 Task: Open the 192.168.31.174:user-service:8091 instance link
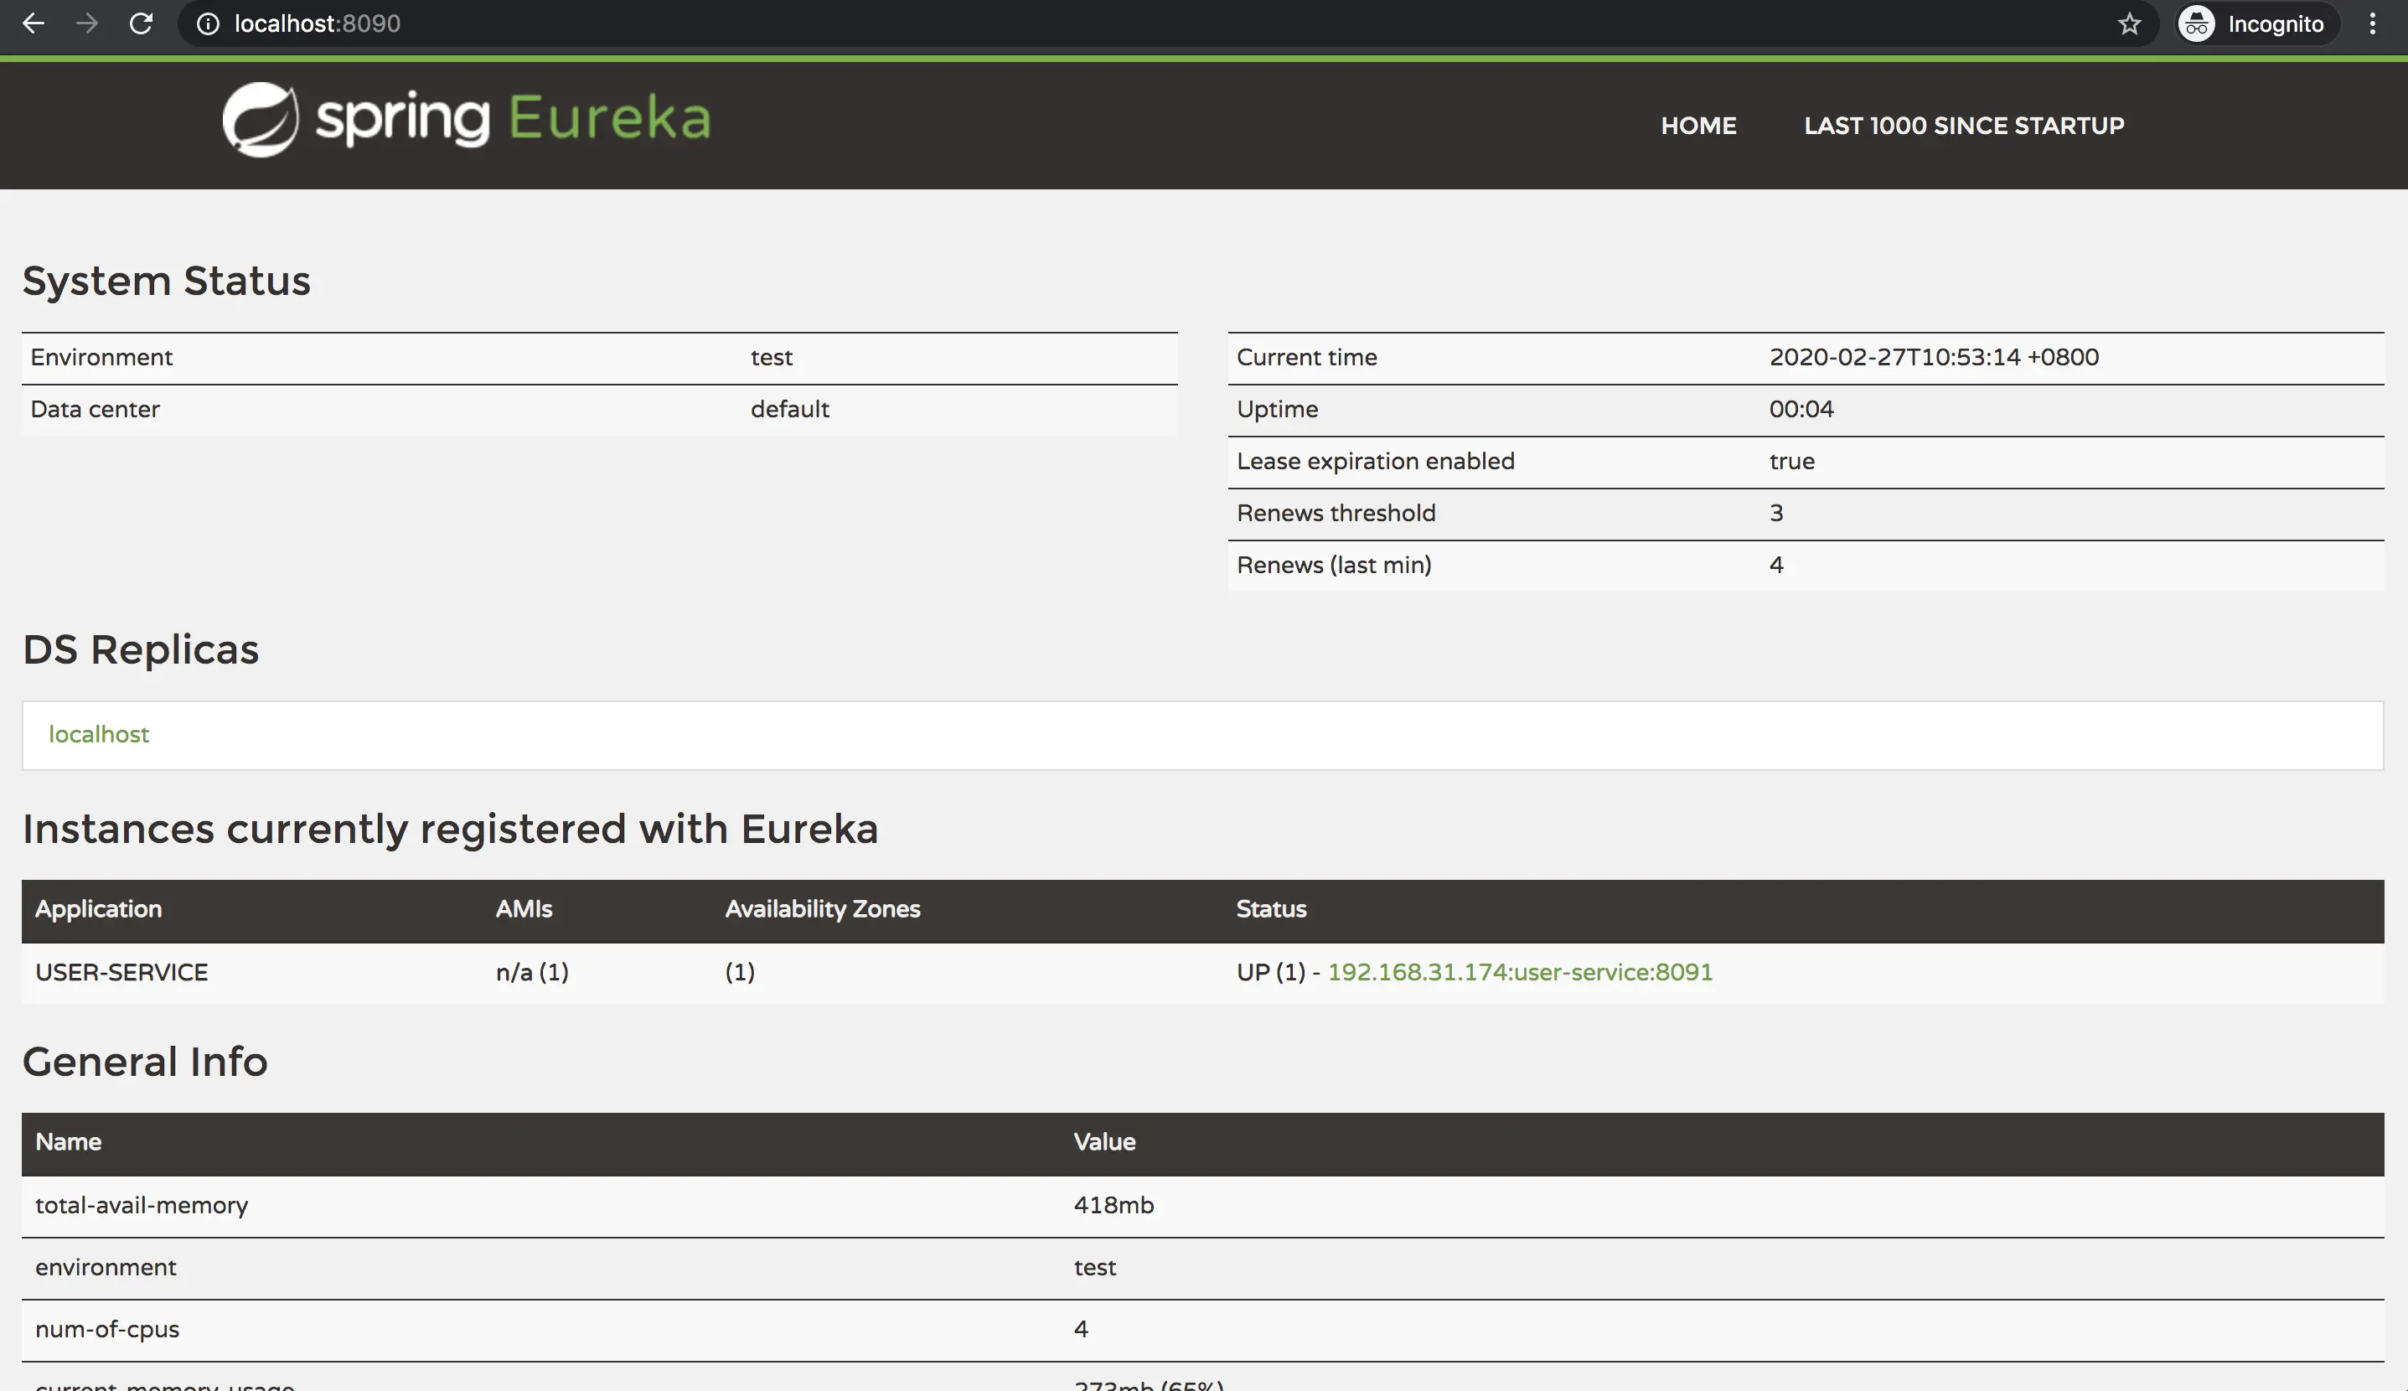tap(1519, 971)
